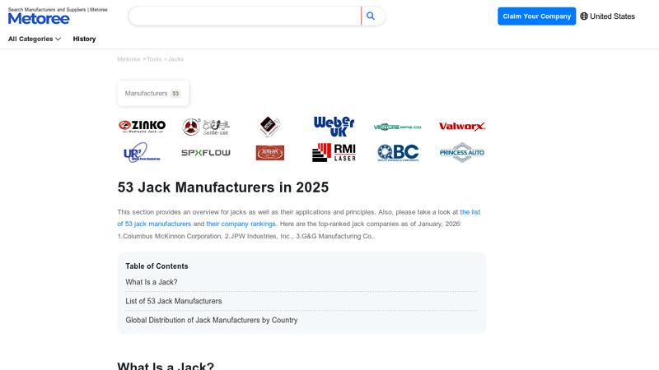
Task: Click the Table of Contents heading
Action: (x=157, y=266)
